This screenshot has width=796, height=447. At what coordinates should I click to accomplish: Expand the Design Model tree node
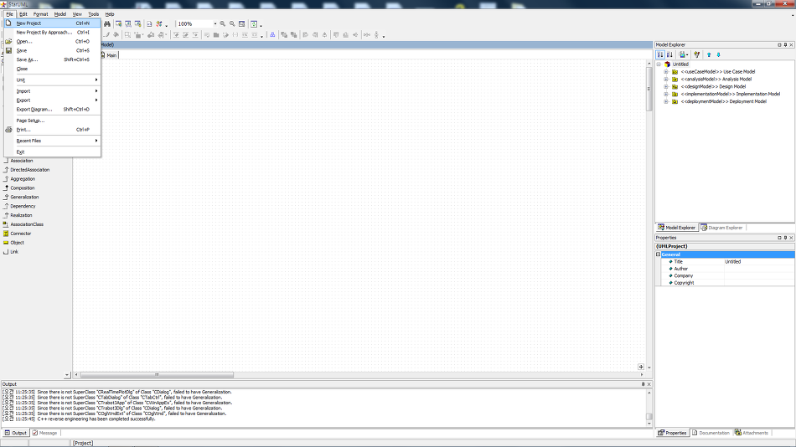coord(666,87)
